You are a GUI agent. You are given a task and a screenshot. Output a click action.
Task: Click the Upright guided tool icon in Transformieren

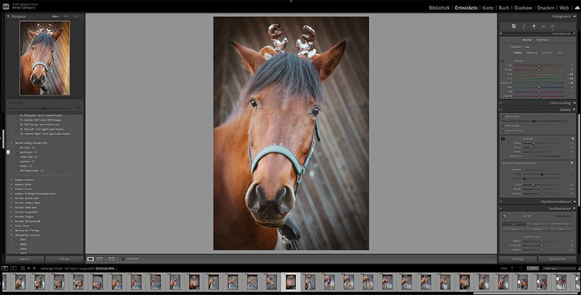[504, 216]
